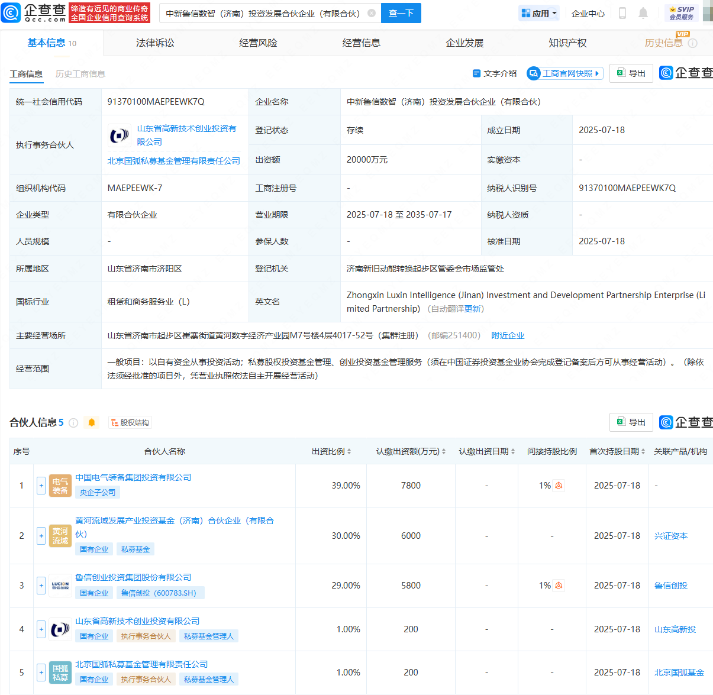The image size is (713, 695).
Task: Click 更新 link in English name
Action: 473,309
